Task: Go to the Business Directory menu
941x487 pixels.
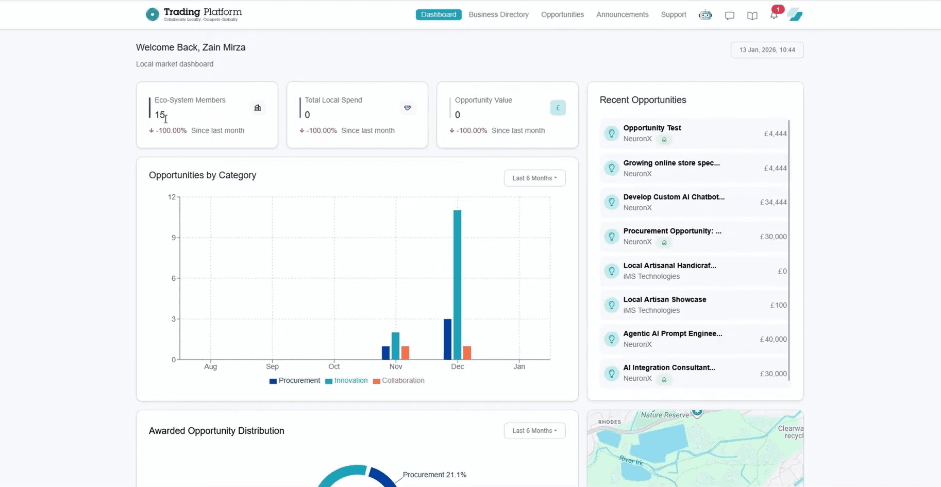Action: [498, 14]
